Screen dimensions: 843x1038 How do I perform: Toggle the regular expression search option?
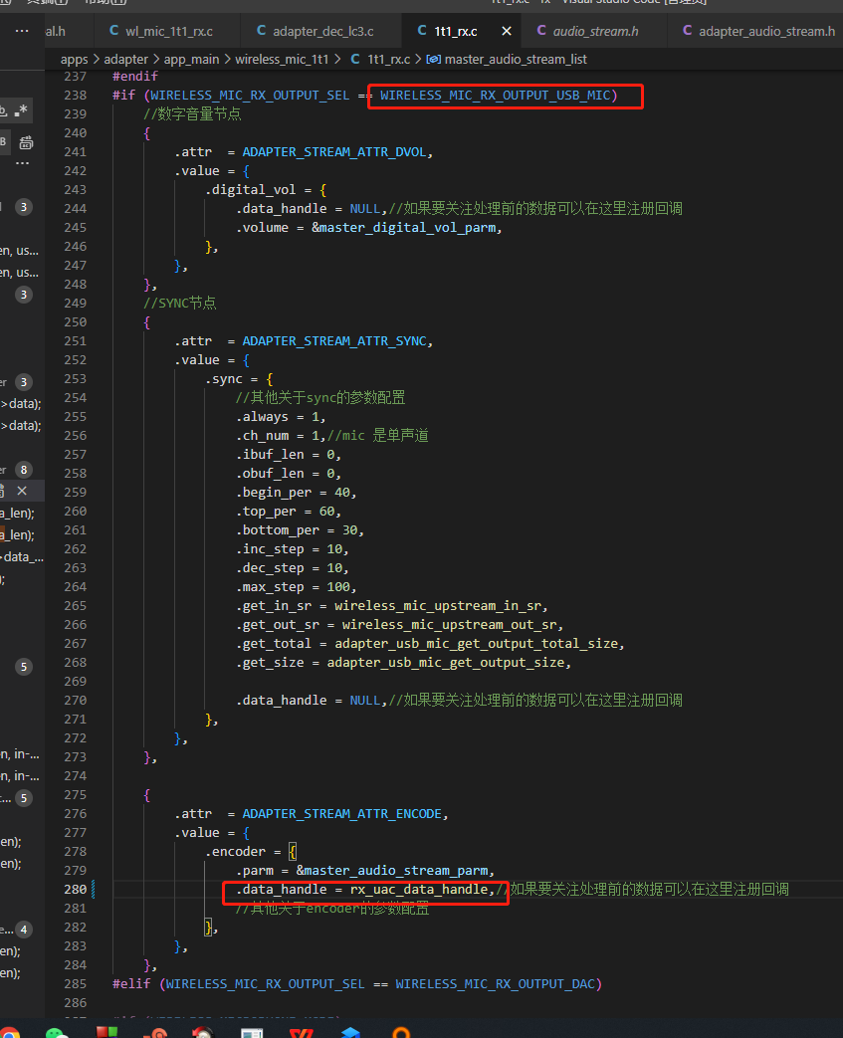click(x=23, y=109)
